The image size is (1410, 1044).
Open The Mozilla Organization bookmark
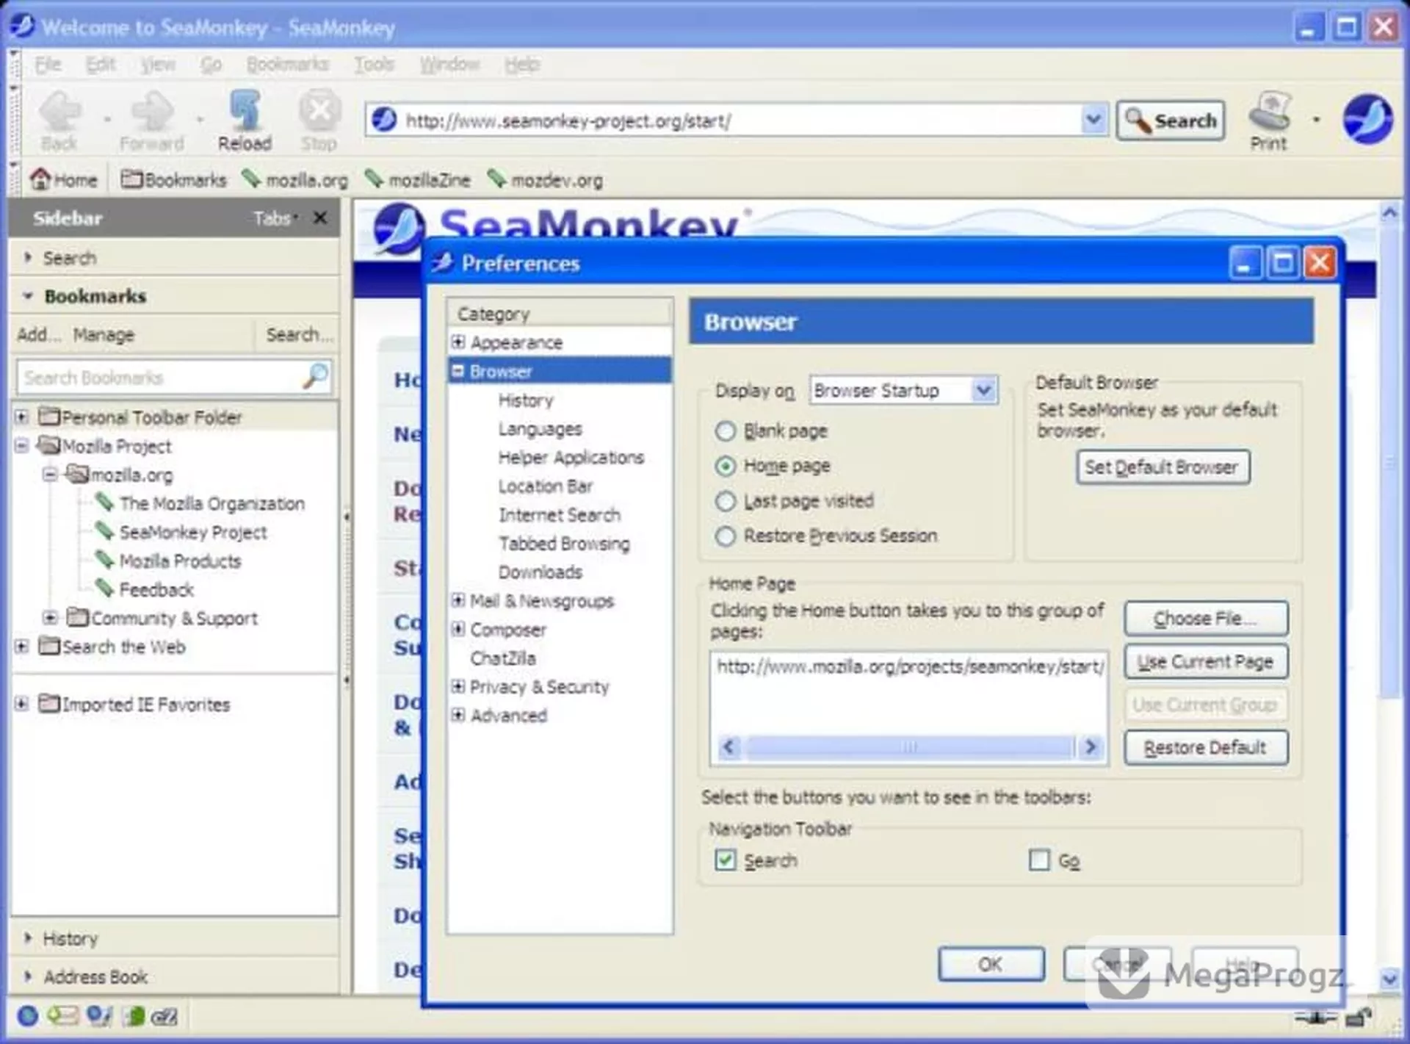click(201, 503)
